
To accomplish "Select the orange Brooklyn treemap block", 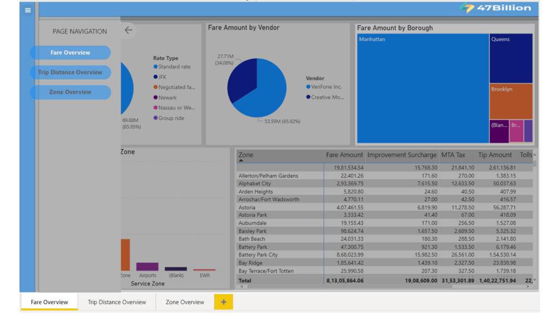I will tap(511, 101).
